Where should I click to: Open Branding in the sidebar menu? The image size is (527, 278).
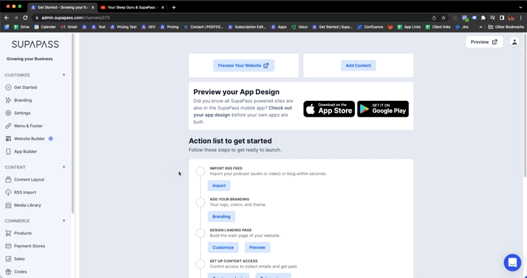point(23,100)
